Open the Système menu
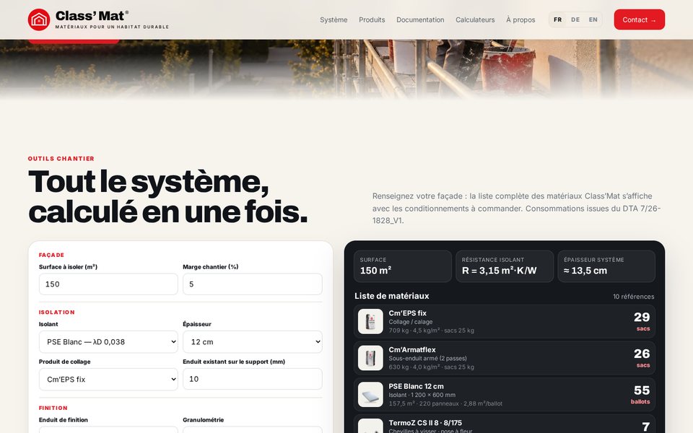Viewport: 693px width, 433px height. pos(334,20)
